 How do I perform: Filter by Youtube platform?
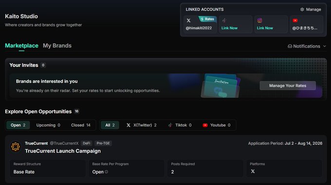pyautogui.click(x=217, y=125)
